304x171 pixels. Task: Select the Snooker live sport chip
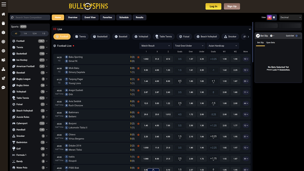(230, 37)
